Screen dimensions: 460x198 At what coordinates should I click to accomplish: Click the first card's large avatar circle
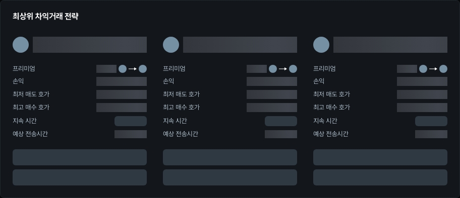pyautogui.click(x=21, y=45)
